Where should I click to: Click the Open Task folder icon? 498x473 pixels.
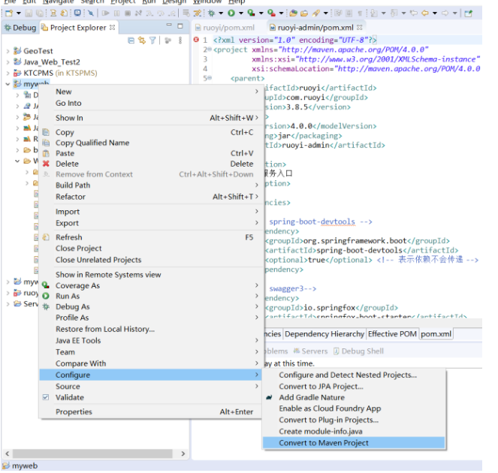[304, 14]
